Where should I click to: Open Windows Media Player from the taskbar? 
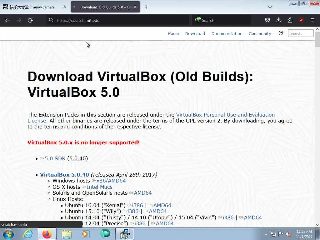click(x=86, y=234)
